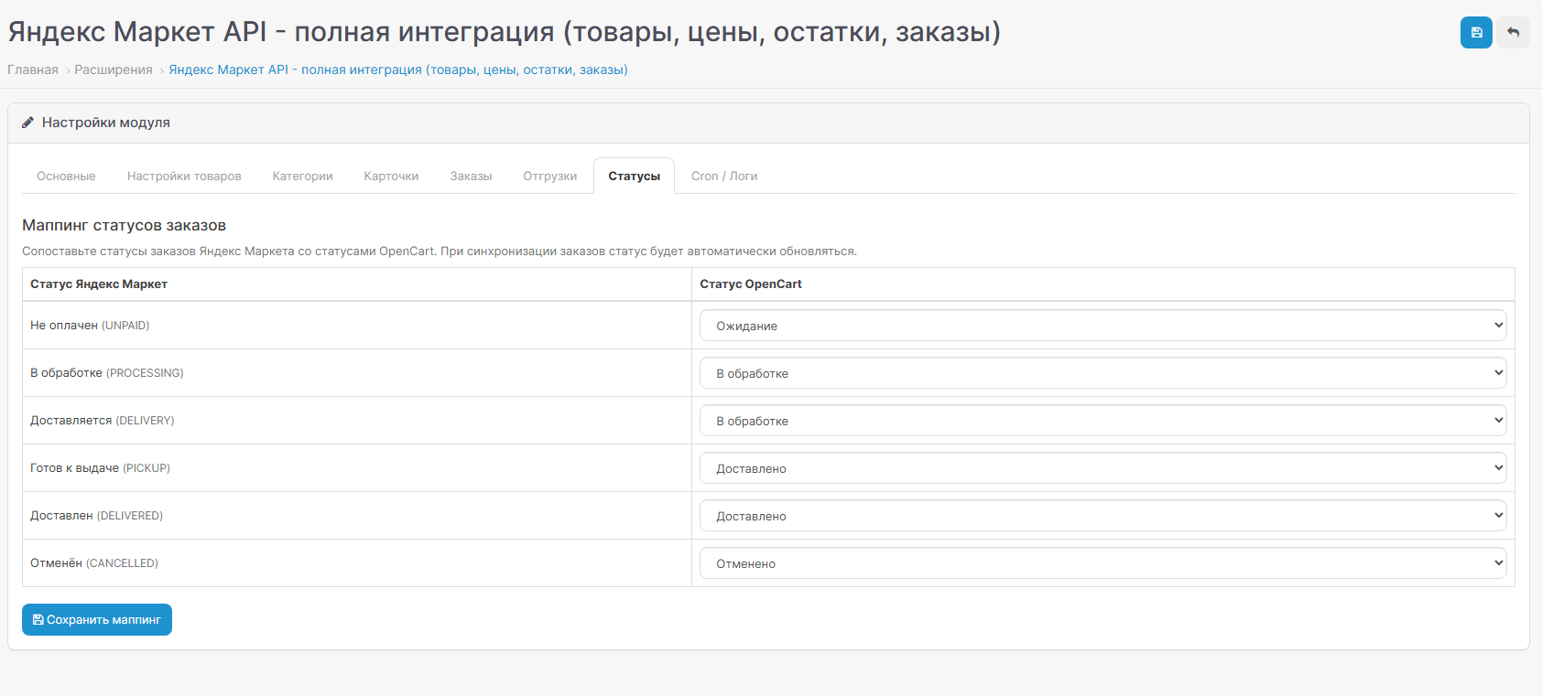Image resolution: width=1542 pixels, height=696 pixels.
Task: Open the status dropdown for Доставлен (DELIVERED)
Action: [1102, 516]
